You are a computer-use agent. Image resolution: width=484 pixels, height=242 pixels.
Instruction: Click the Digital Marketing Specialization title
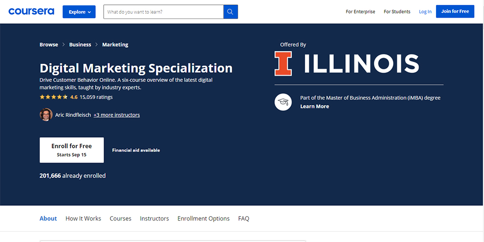pos(136,68)
